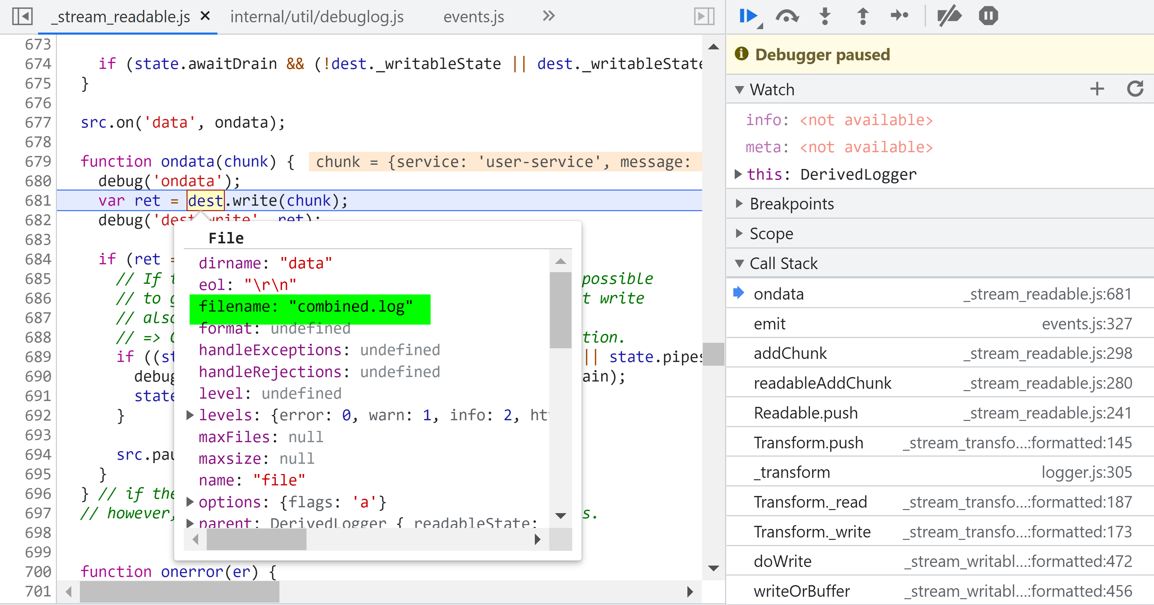Click the popup's horizontal scrollbar thumb
This screenshot has height=605, width=1154.
click(x=256, y=540)
